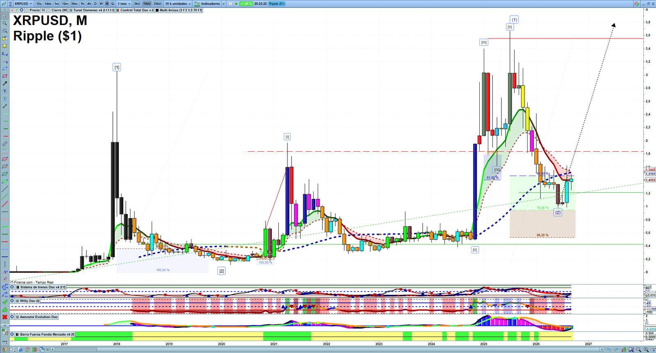Toggle the Precio checkbox

coord(27,10)
